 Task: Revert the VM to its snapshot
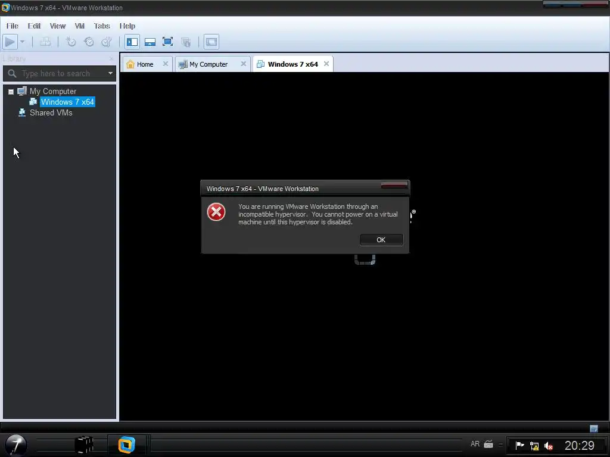(89, 42)
